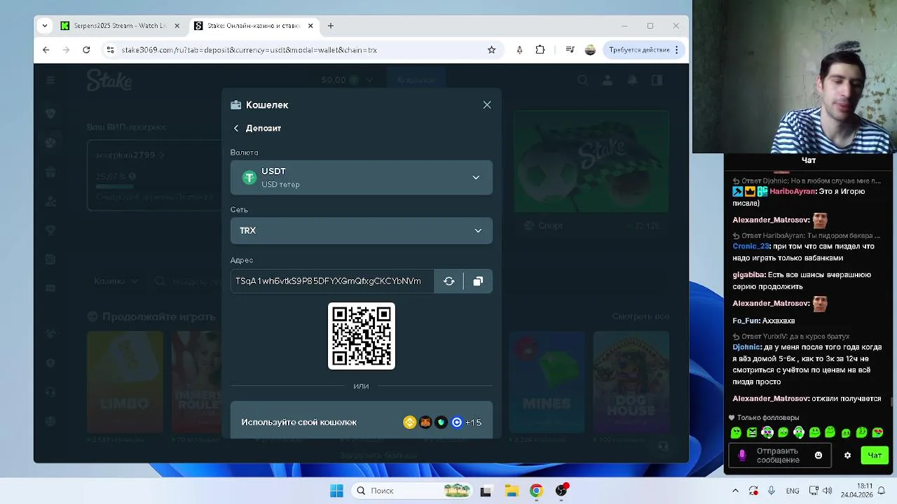Click Используйте свой кошелек button
This screenshot has width=897, height=504.
point(362,422)
